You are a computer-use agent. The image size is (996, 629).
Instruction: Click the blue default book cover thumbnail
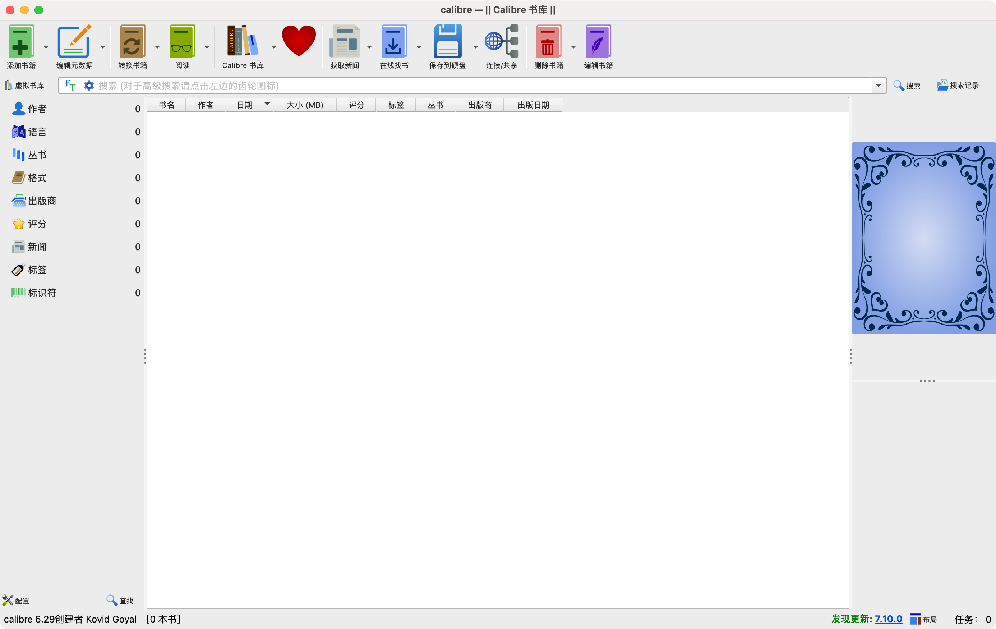click(x=924, y=238)
